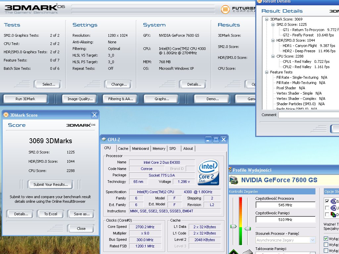Click the Core Speed value 2700.2 MHz
The height and width of the screenshot is (254, 339).
pos(145,227)
